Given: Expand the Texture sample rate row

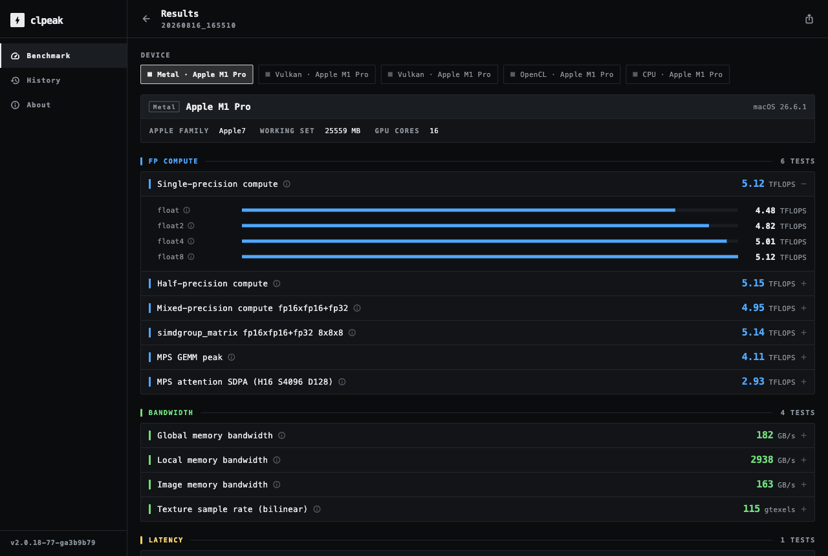Looking at the screenshot, I should point(804,509).
